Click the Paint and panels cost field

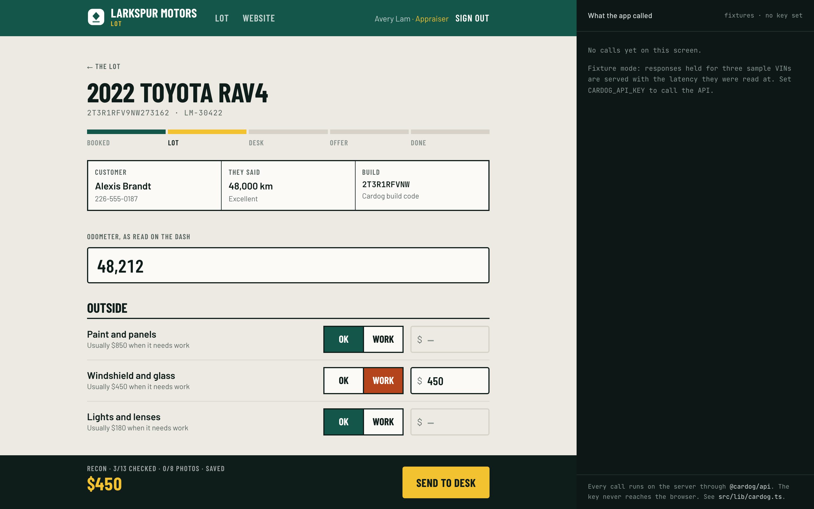tap(450, 339)
